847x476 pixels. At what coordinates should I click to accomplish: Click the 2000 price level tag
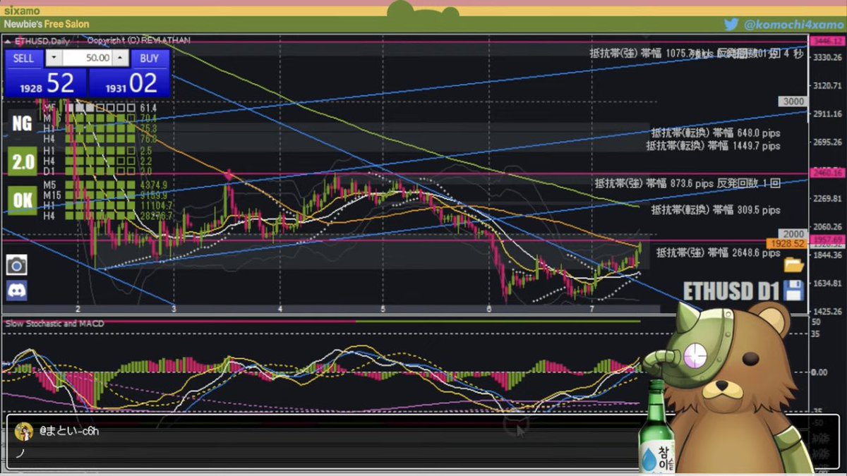[793, 234]
